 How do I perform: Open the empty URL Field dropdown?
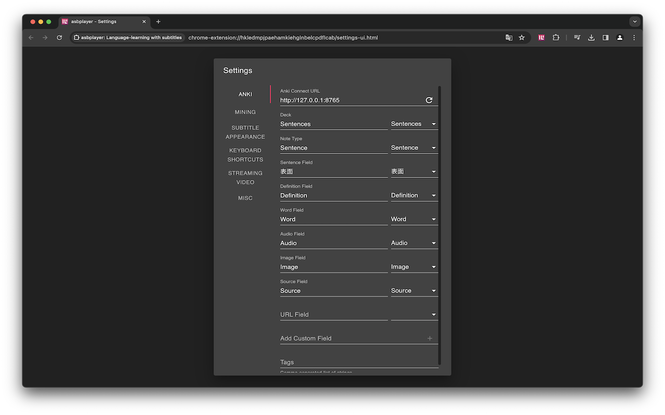point(414,315)
